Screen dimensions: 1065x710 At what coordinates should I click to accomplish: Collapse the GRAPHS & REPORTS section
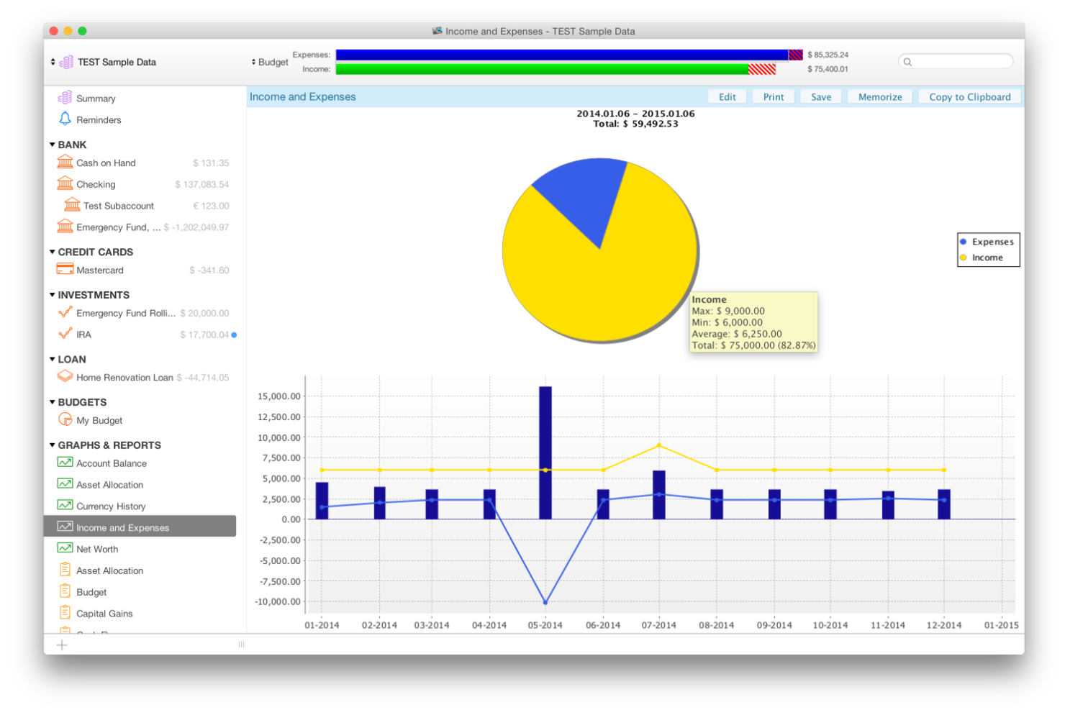(52, 445)
